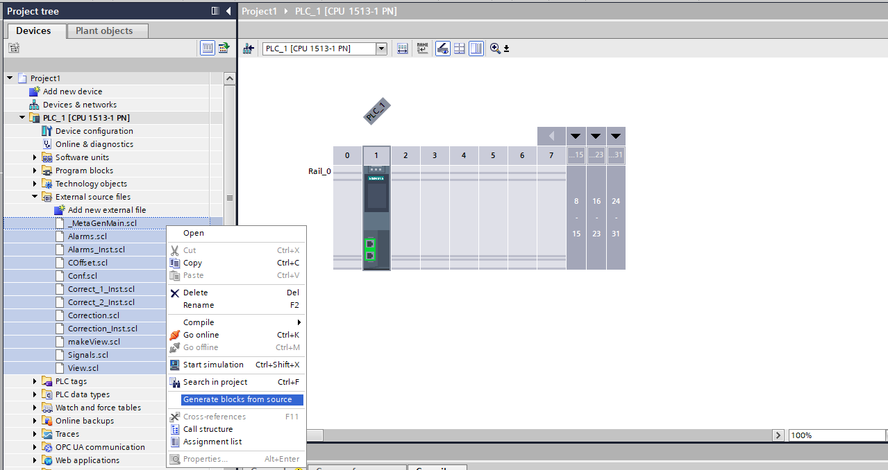The height and width of the screenshot is (470, 888).
Task: Click Add new device link
Action: (x=72, y=92)
